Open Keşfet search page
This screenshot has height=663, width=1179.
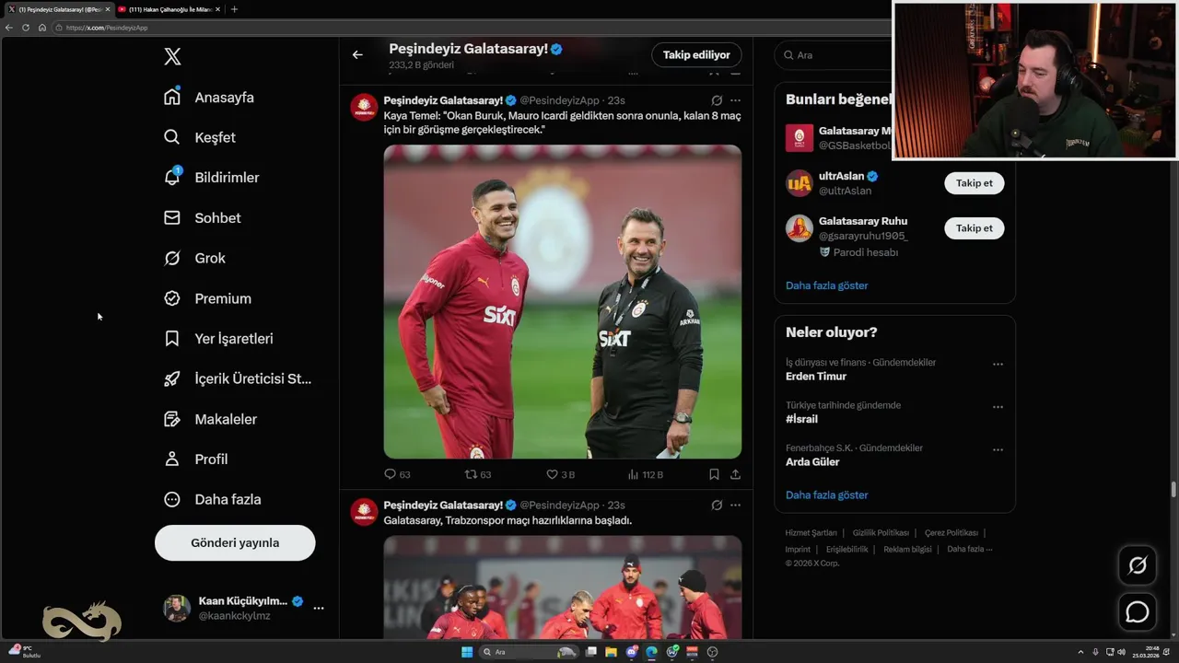pyautogui.click(x=200, y=137)
